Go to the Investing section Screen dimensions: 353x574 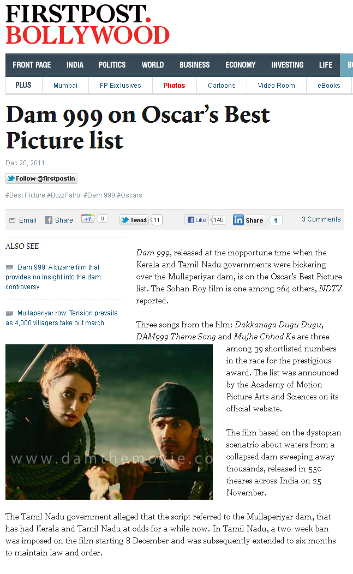pos(288,65)
